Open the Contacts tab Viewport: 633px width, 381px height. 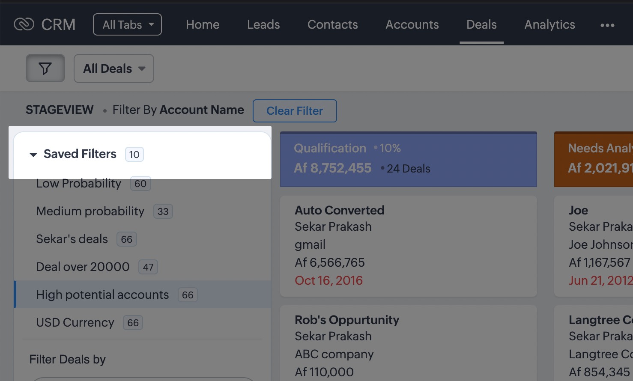click(x=332, y=24)
